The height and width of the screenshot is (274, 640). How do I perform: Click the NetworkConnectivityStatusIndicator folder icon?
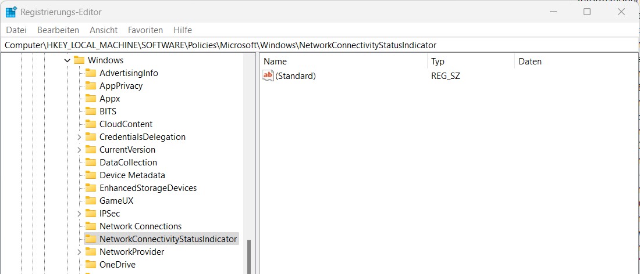(91, 239)
